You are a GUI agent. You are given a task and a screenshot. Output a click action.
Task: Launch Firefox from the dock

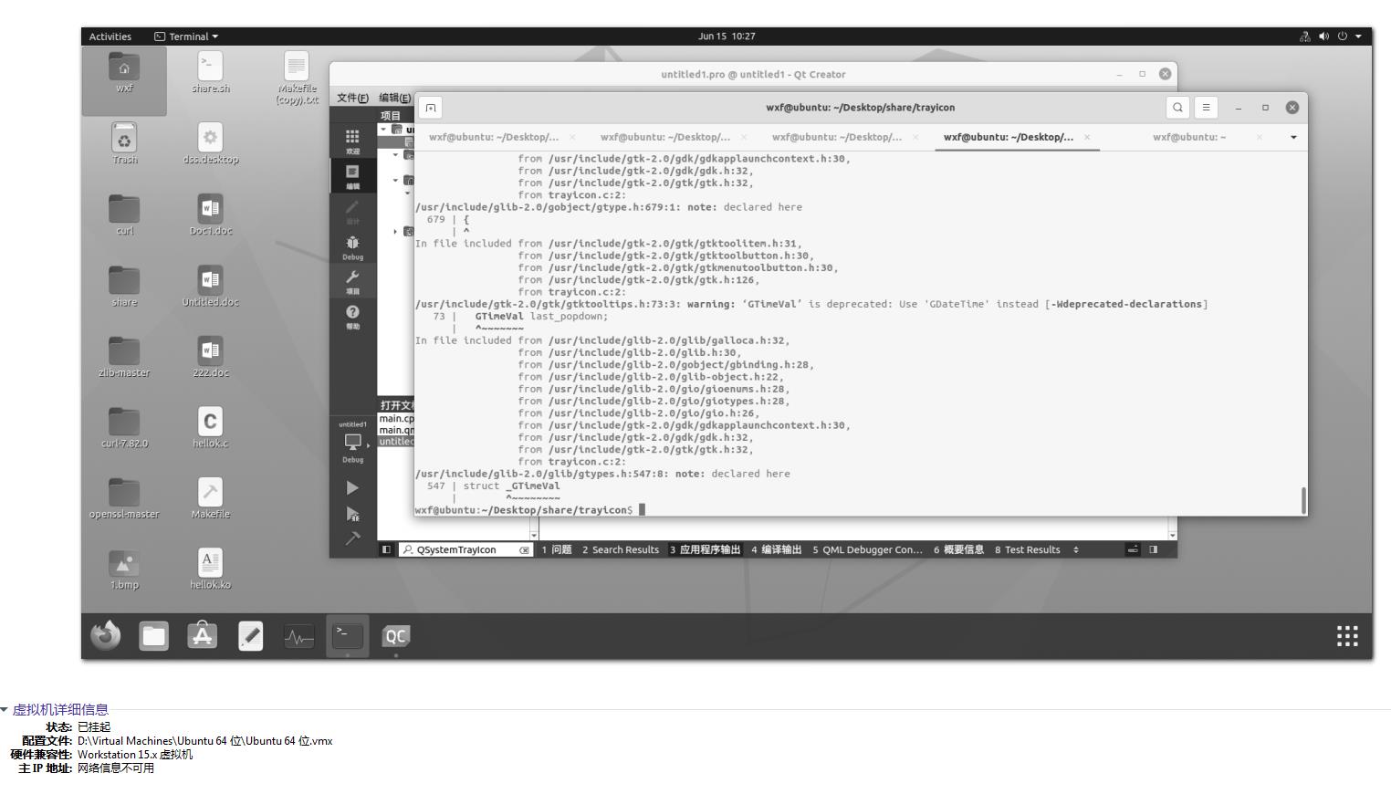pos(106,635)
